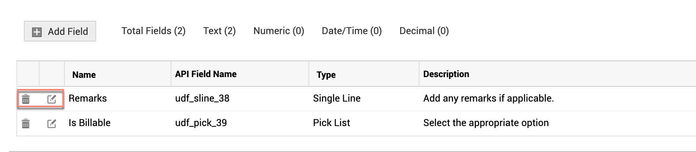Filter by Decimal (0) fields
Screen dimensions: 696x152
[424, 31]
